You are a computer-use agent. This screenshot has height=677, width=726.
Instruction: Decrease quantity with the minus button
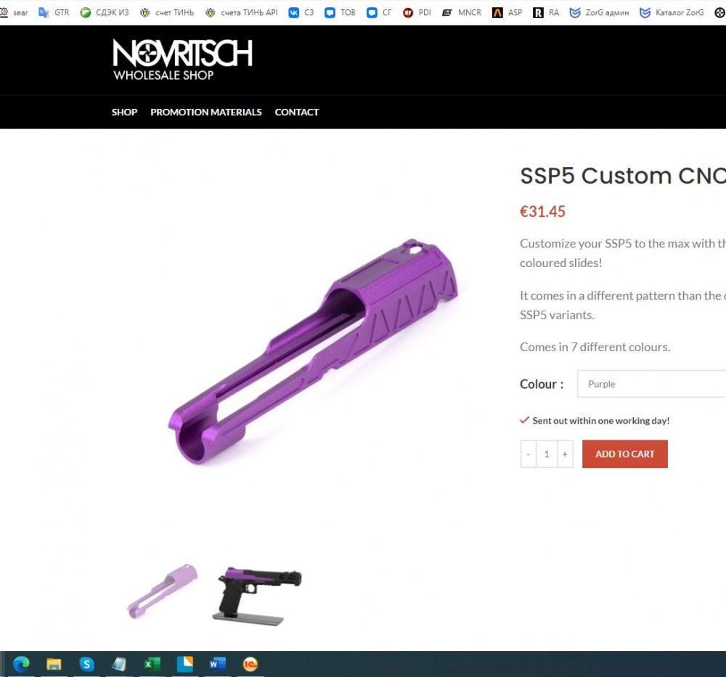tap(529, 454)
